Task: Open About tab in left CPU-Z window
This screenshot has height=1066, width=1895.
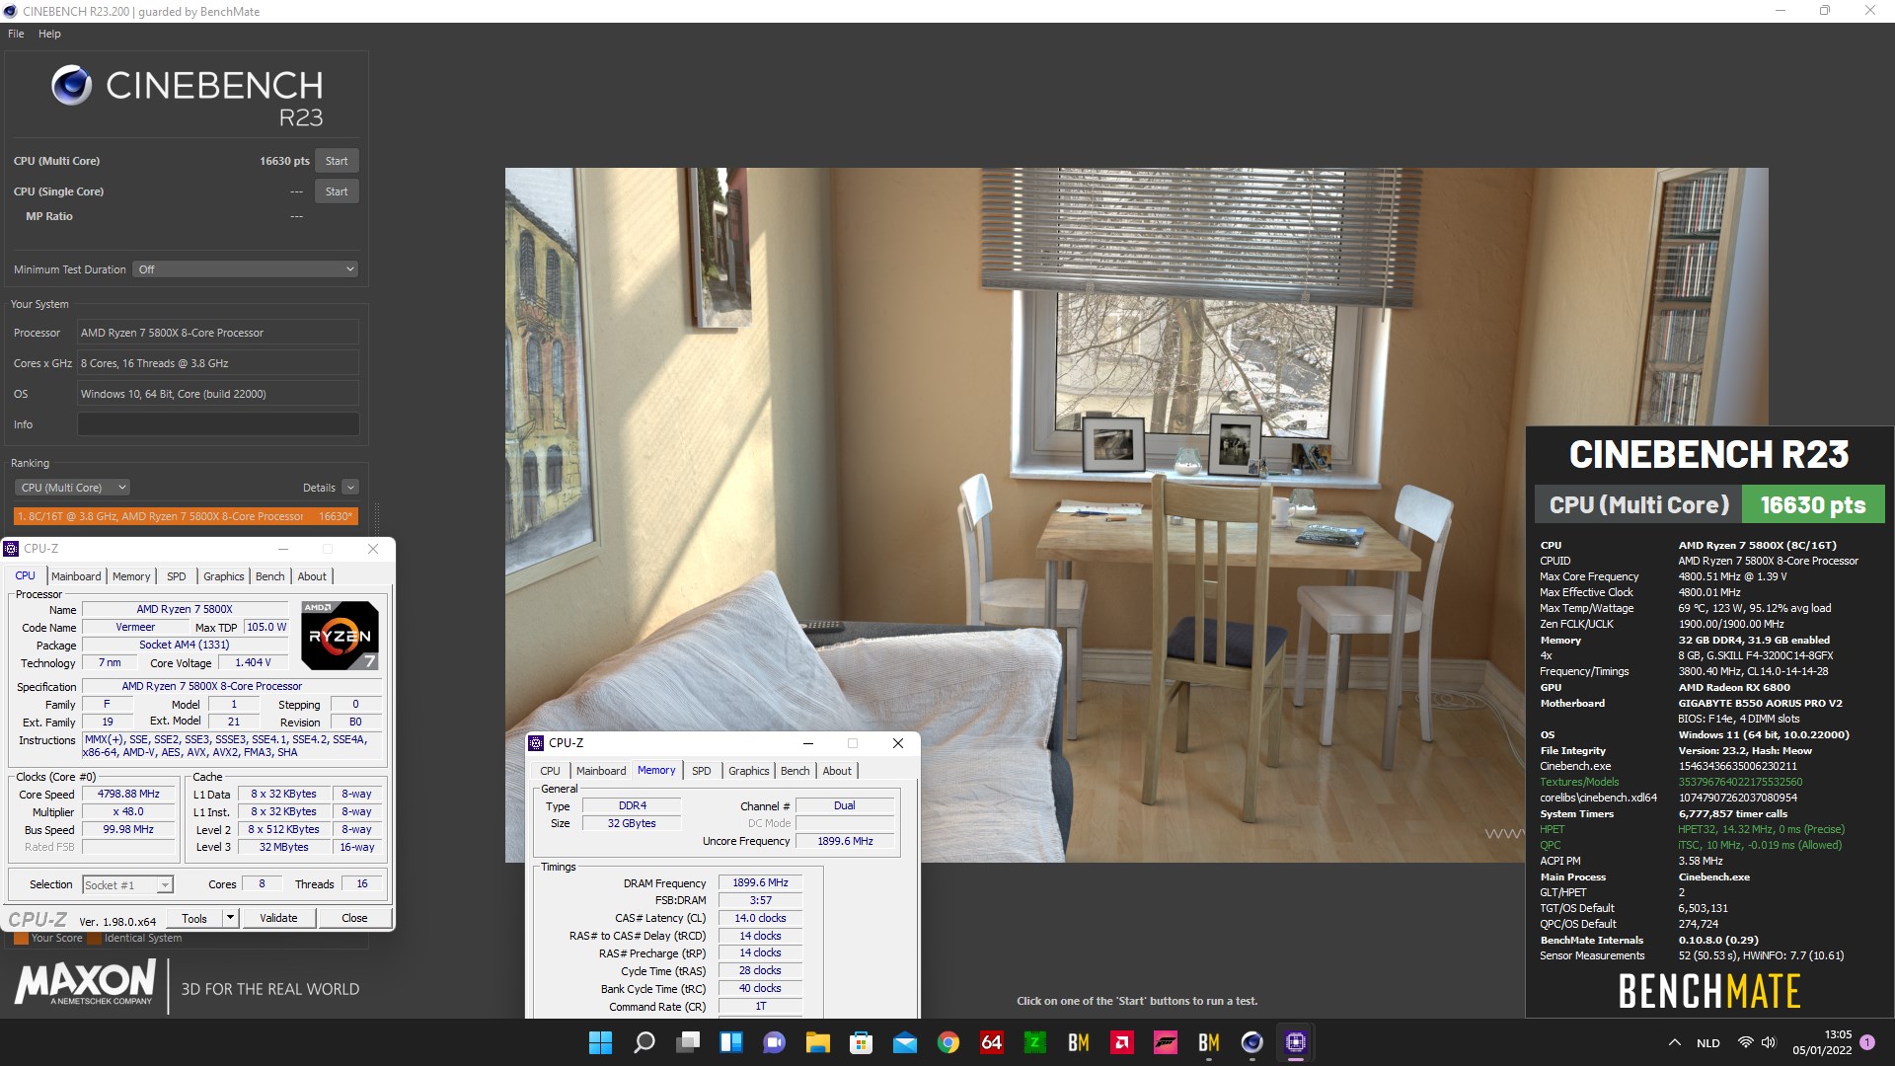Action: pyautogui.click(x=312, y=576)
